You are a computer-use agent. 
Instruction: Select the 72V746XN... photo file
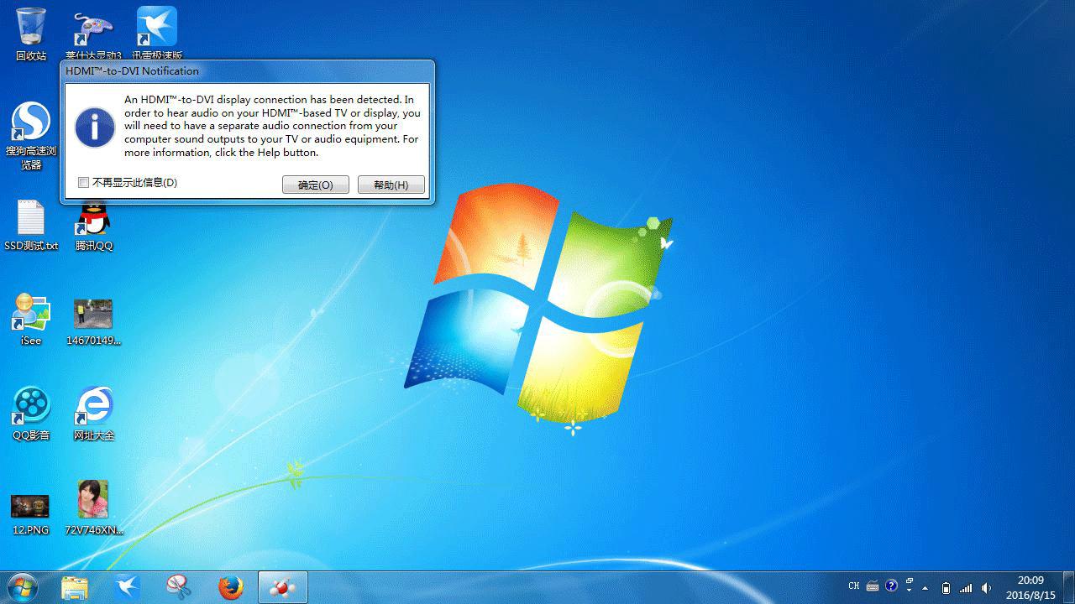(x=93, y=508)
